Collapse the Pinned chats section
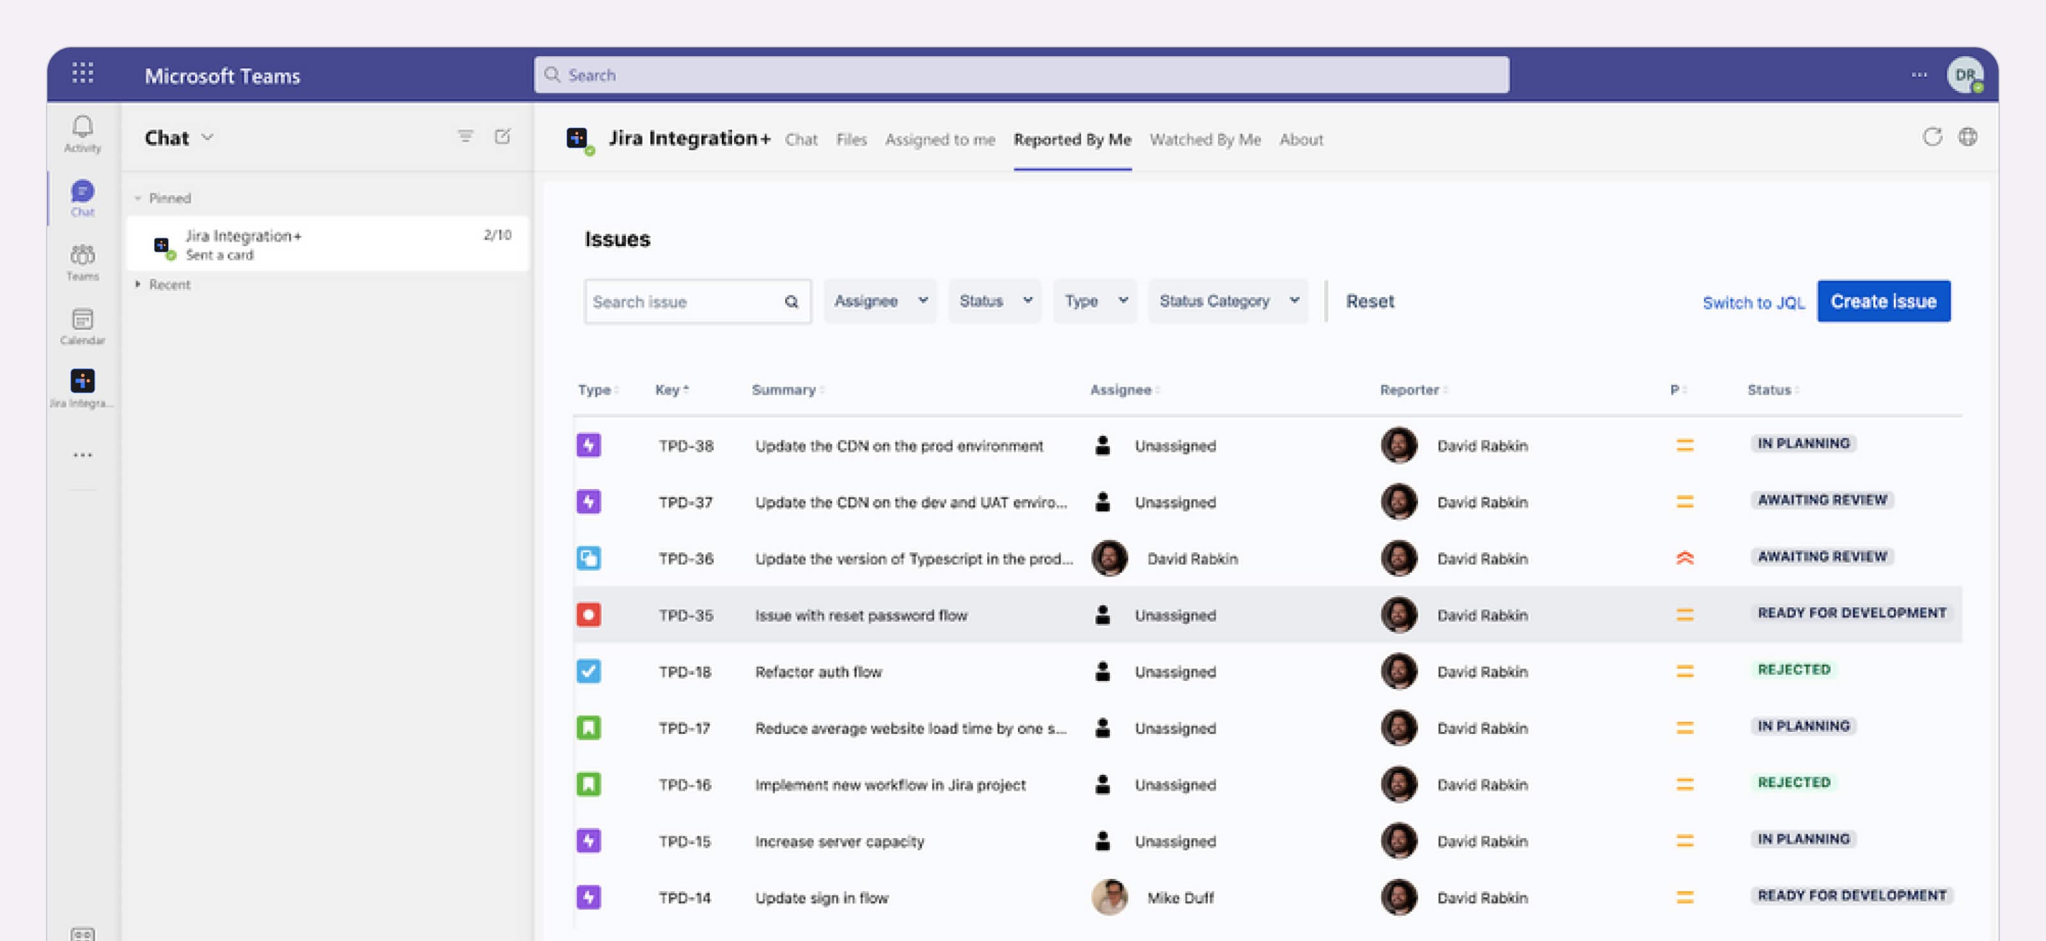Image resolution: width=2046 pixels, height=941 pixels. 163,198
